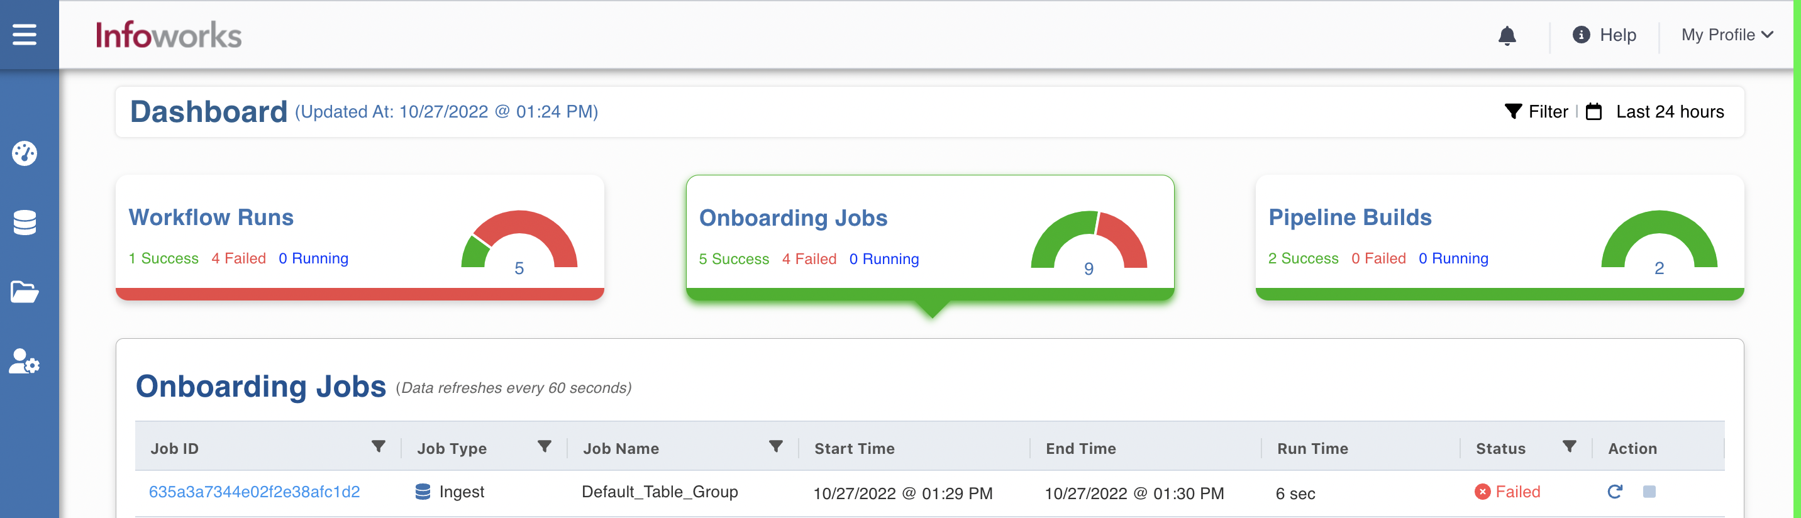
Task: Open the domains folder sidebar icon
Action: coord(25,292)
